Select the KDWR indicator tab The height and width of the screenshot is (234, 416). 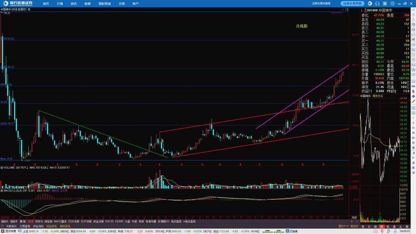click(x=119, y=221)
